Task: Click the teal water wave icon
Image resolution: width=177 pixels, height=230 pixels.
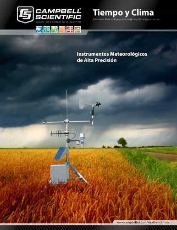Action: [47, 29]
